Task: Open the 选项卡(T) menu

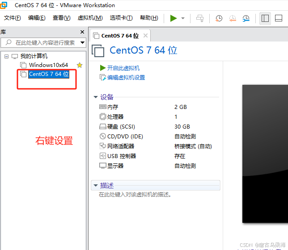Action: coord(121,18)
